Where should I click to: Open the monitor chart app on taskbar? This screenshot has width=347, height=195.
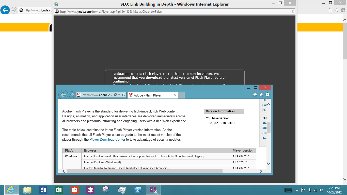coord(122,190)
